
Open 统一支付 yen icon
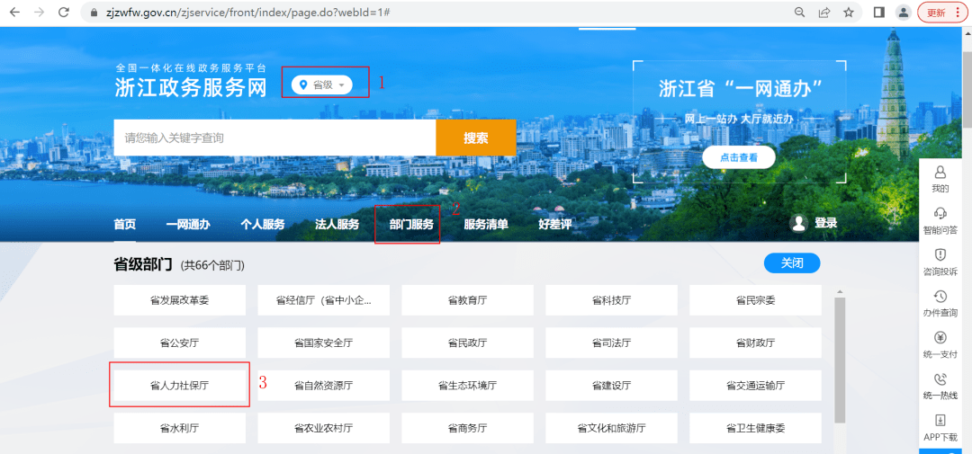point(940,338)
